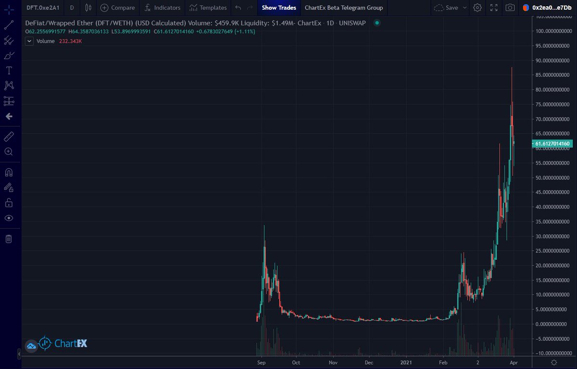The width and height of the screenshot is (577, 369).
Task: Open chart settings gear in top bar
Action: pyautogui.click(x=477, y=8)
